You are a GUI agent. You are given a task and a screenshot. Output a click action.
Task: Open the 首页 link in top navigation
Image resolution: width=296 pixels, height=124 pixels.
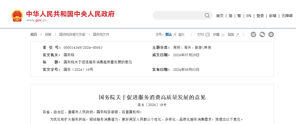pos(220,16)
